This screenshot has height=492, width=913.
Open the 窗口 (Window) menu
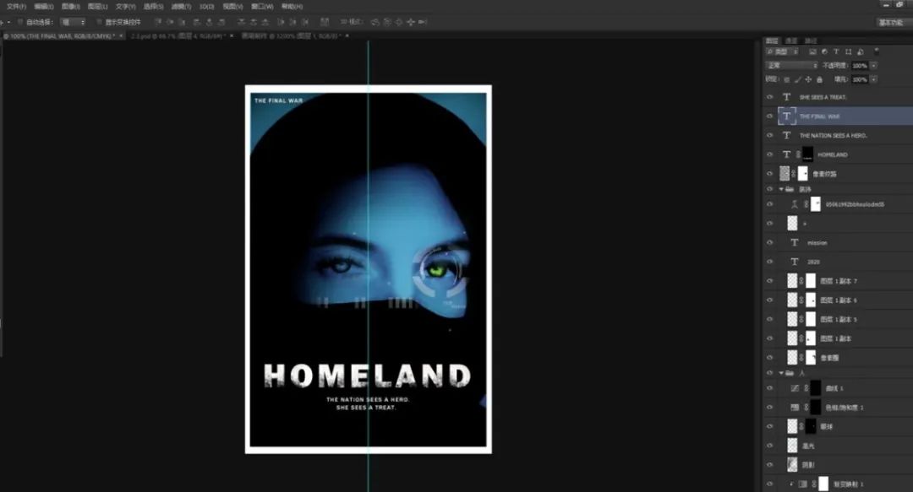pyautogui.click(x=262, y=7)
